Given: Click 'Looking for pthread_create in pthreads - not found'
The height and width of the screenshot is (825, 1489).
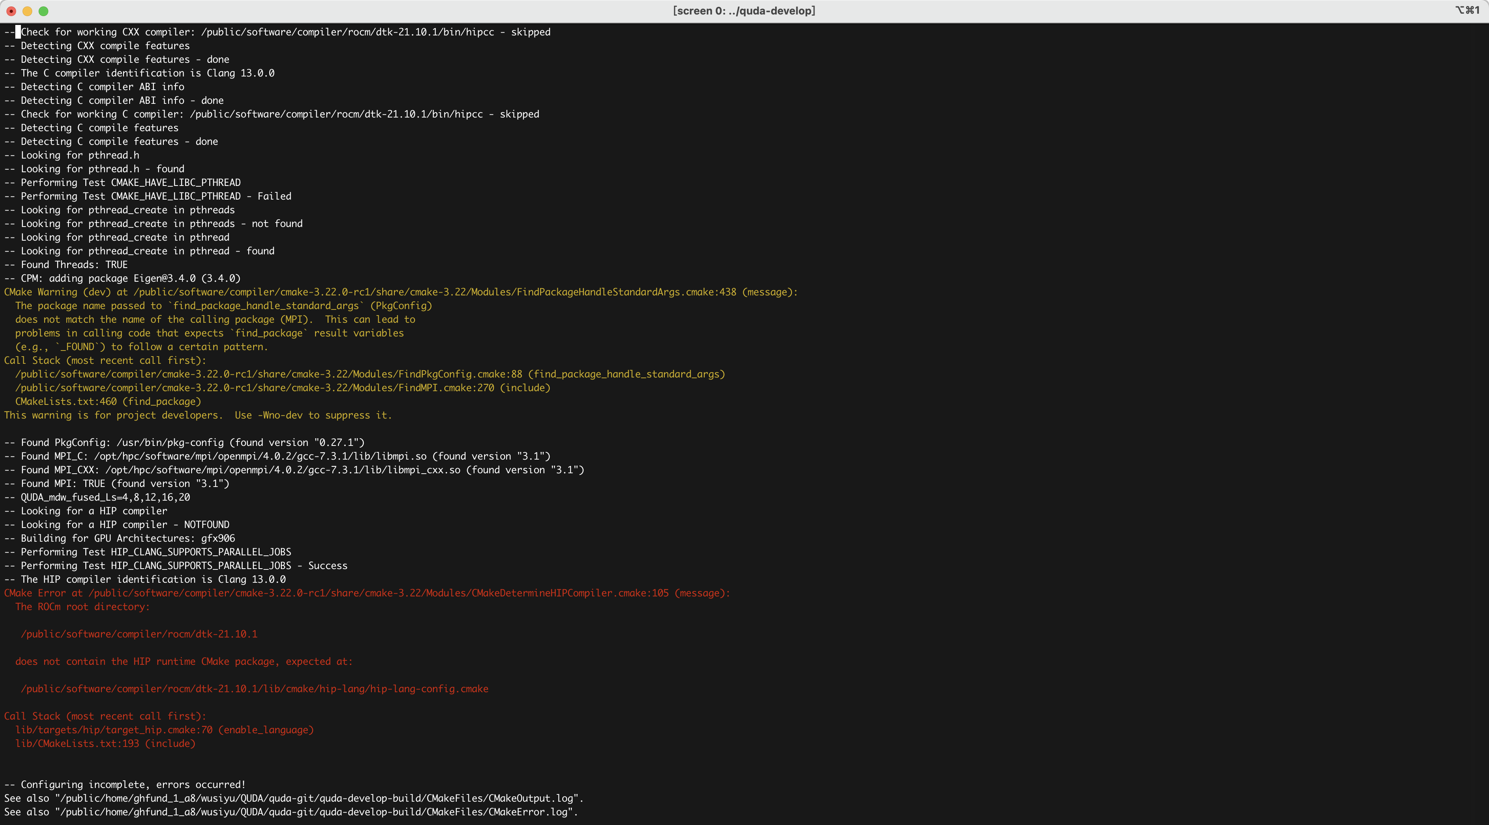Looking at the screenshot, I should pyautogui.click(x=154, y=224).
